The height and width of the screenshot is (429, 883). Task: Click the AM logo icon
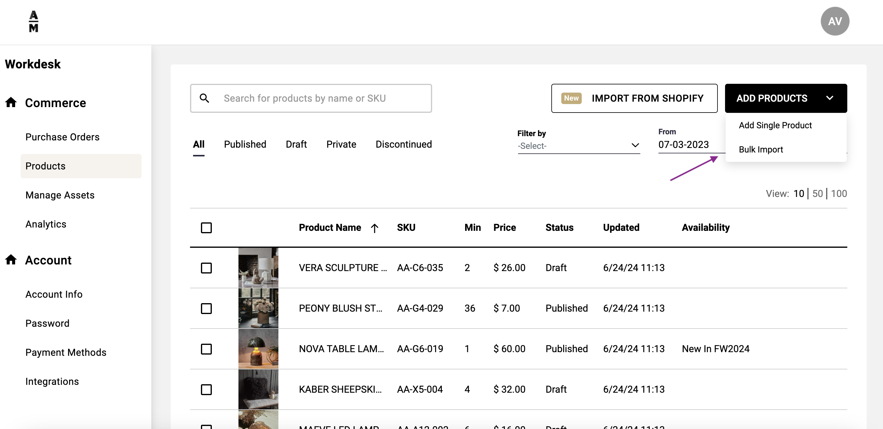tap(34, 21)
